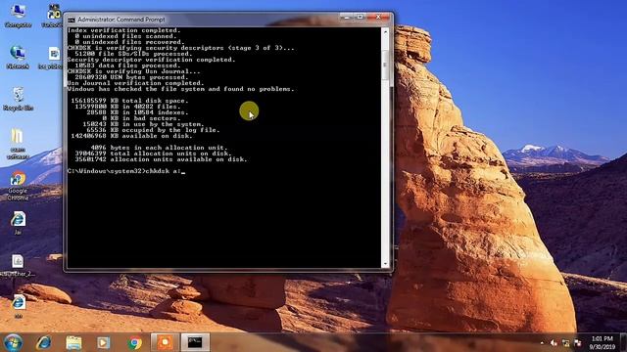Click Command Prompt scrollbar up arrow
The image size is (627, 352).
click(385, 31)
